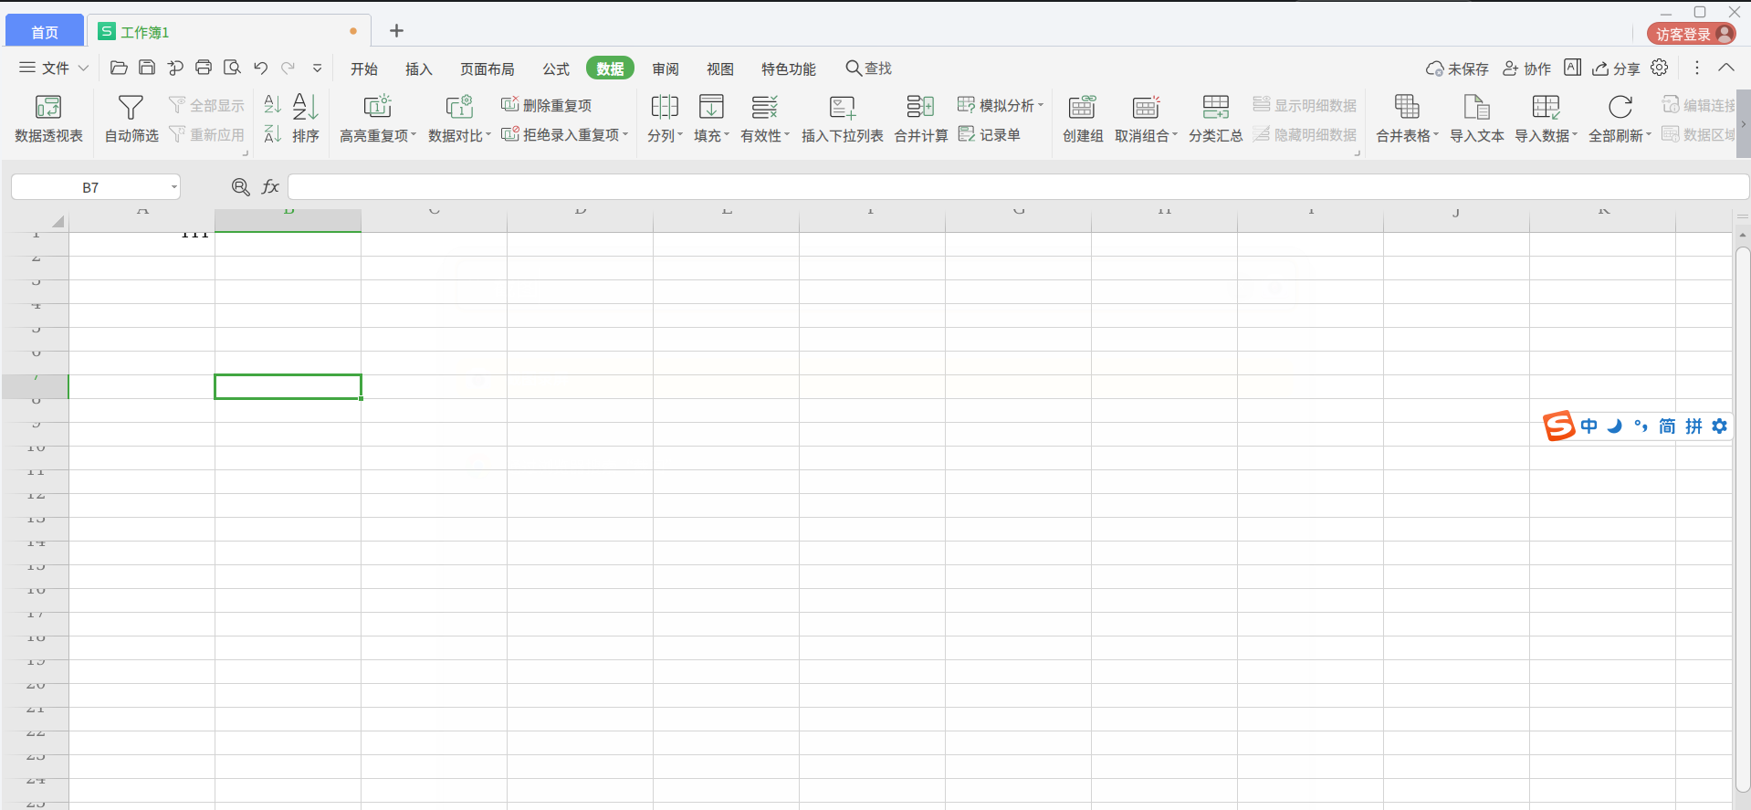Select all cells with corner triangle
Screen dimensions: 1751x810
point(58,221)
